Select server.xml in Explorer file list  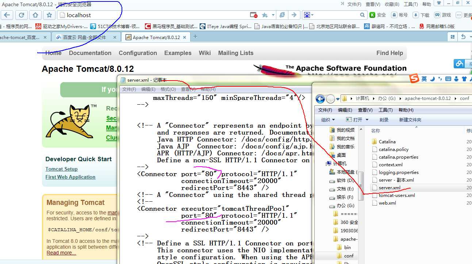pyautogui.click(x=389, y=187)
